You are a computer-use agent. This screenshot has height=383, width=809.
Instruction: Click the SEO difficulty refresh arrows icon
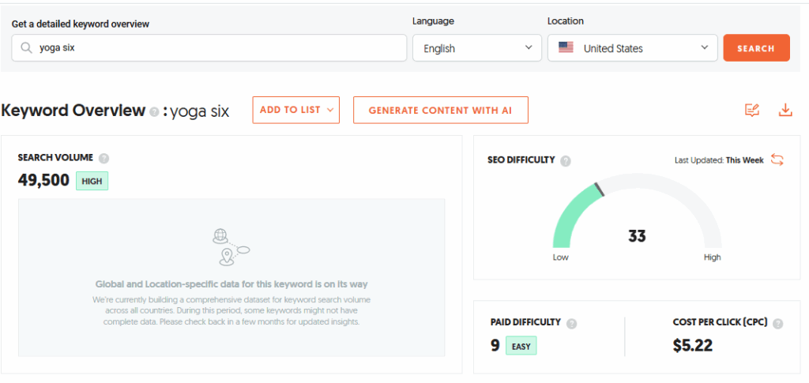[777, 160]
